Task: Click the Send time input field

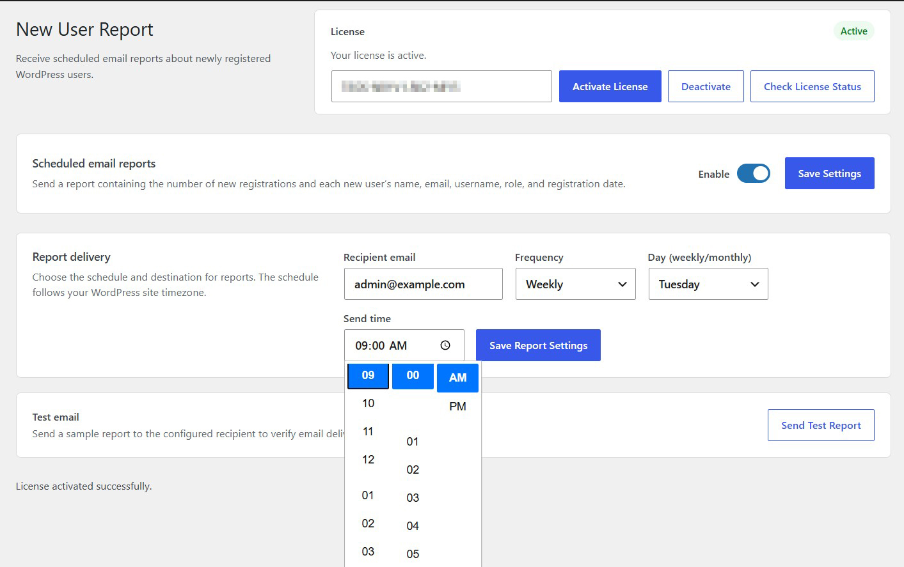Action: coord(404,345)
